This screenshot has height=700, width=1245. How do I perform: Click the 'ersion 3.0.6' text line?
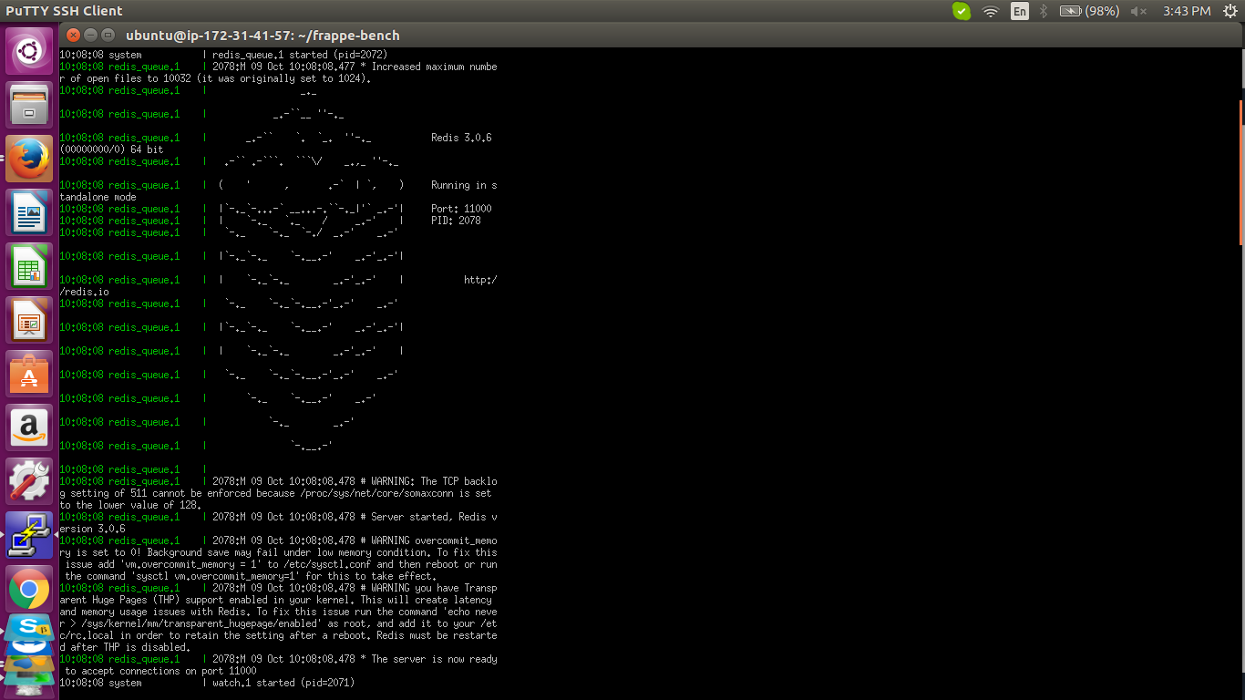(x=92, y=529)
